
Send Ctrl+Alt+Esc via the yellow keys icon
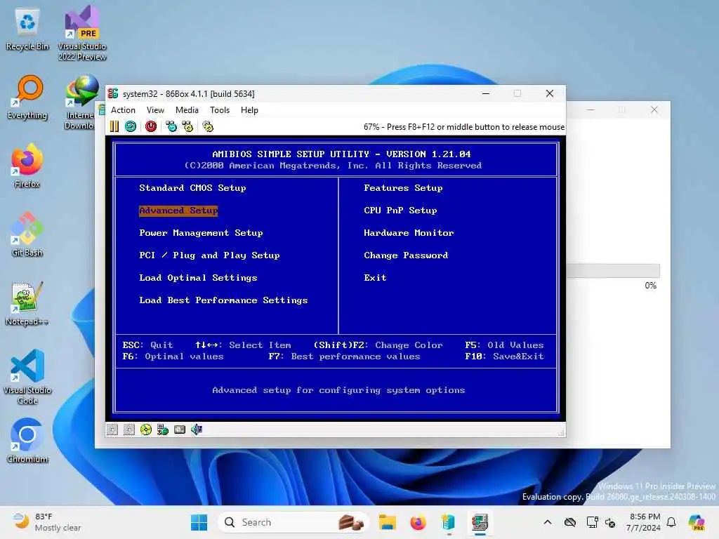coord(188,126)
